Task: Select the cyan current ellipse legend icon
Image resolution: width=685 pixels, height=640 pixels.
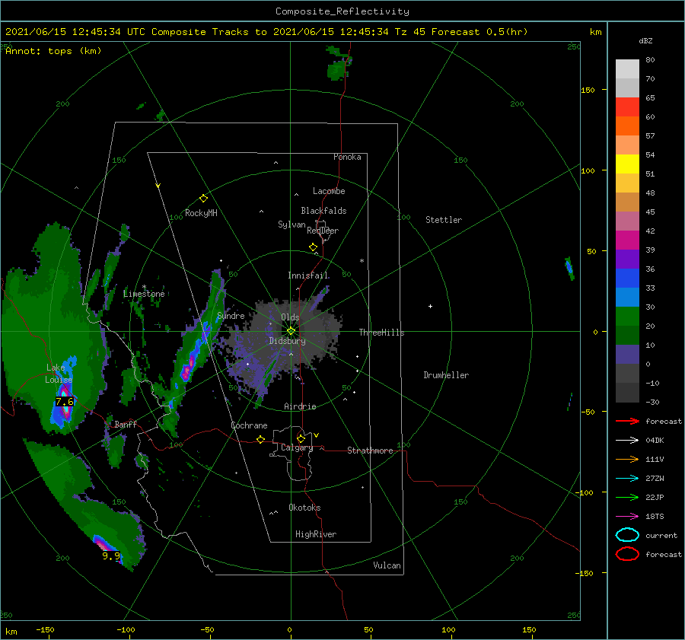Action: click(x=627, y=535)
